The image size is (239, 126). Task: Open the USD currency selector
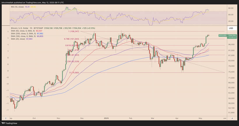(231, 28)
